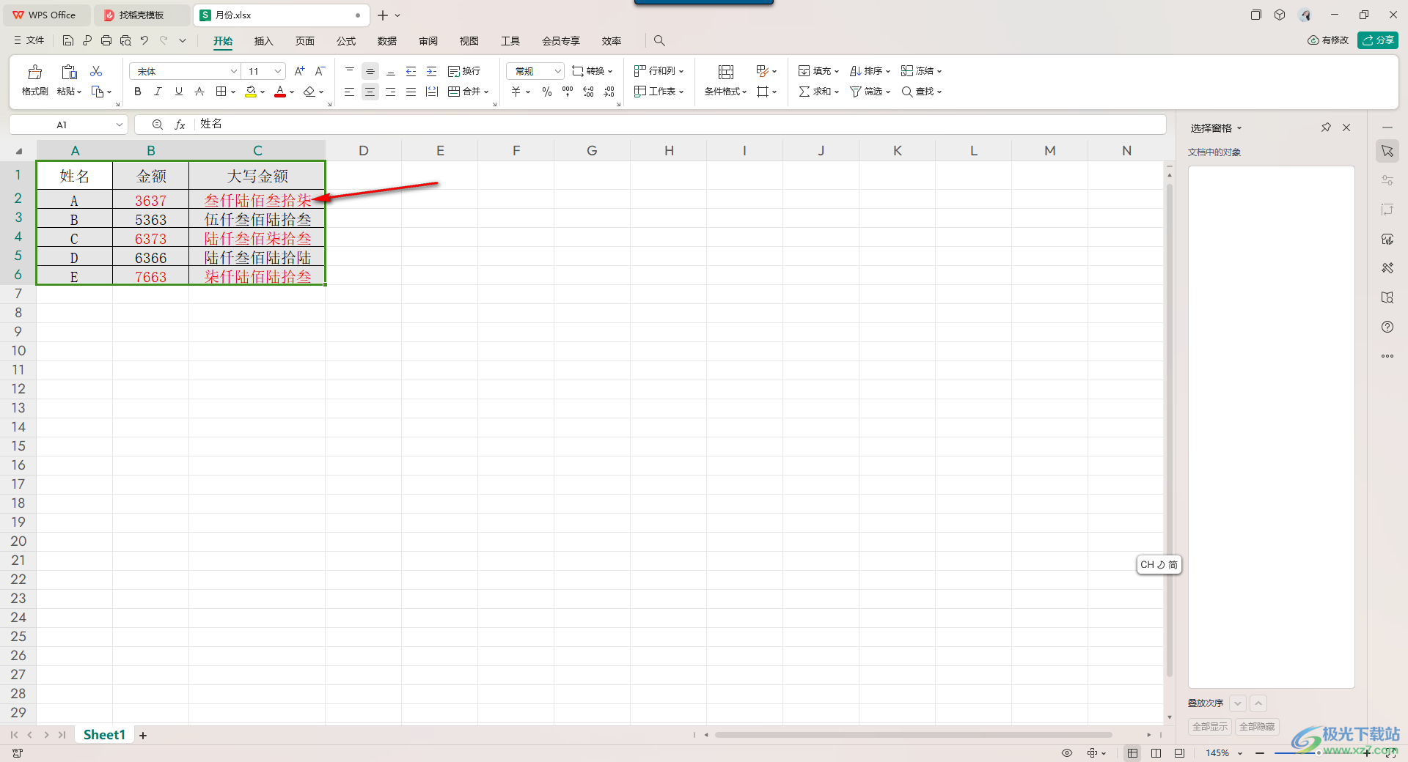1408x762 pixels.
Task: Open the number format dropdown (常规)
Action: pyautogui.click(x=557, y=71)
